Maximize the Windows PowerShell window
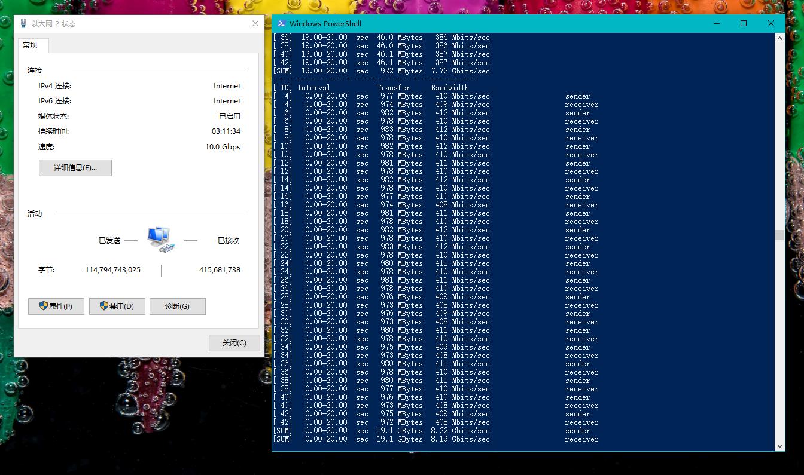The height and width of the screenshot is (475, 804). point(744,24)
